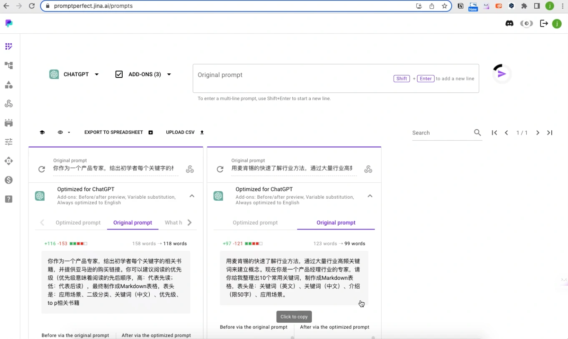Open the four-arrows API sidebar icon
Screen dimensions: 568x339
tap(9, 161)
